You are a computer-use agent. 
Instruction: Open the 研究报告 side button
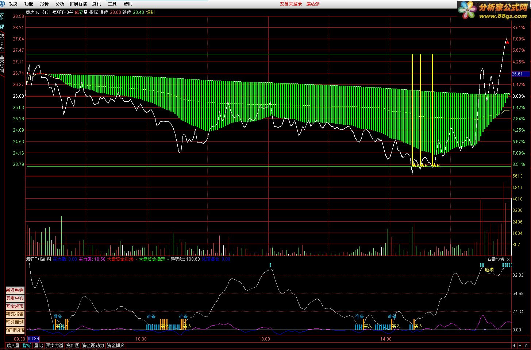tap(15, 314)
